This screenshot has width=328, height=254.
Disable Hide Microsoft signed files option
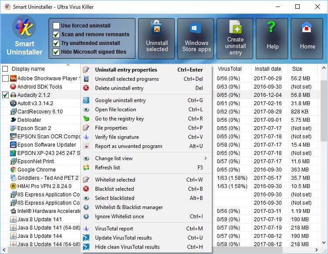tap(56, 52)
